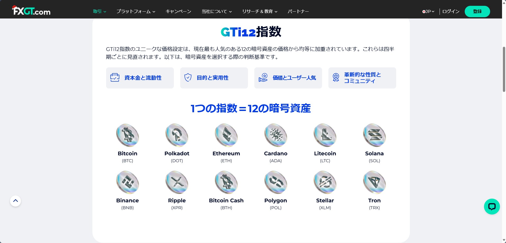
Task: Click the Polkadot coin icon
Action: tap(177, 135)
